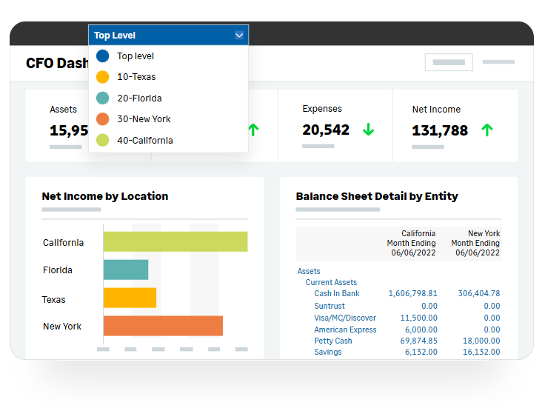This screenshot has width=545, height=408.
Task: Open the Visa/MC/Discover row link
Action: click(345, 318)
